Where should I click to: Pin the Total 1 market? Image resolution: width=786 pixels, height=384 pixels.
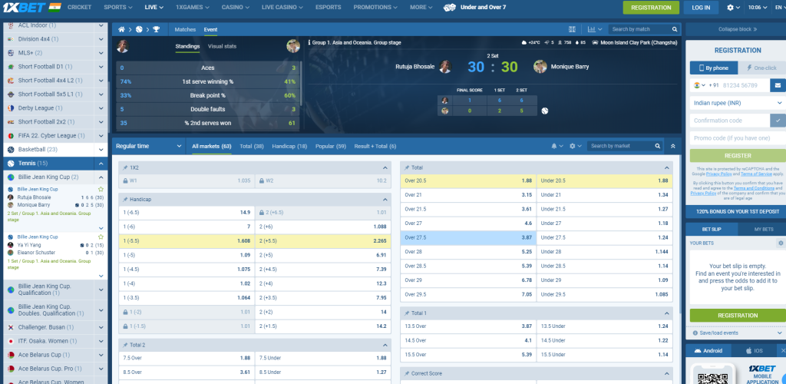coord(407,313)
